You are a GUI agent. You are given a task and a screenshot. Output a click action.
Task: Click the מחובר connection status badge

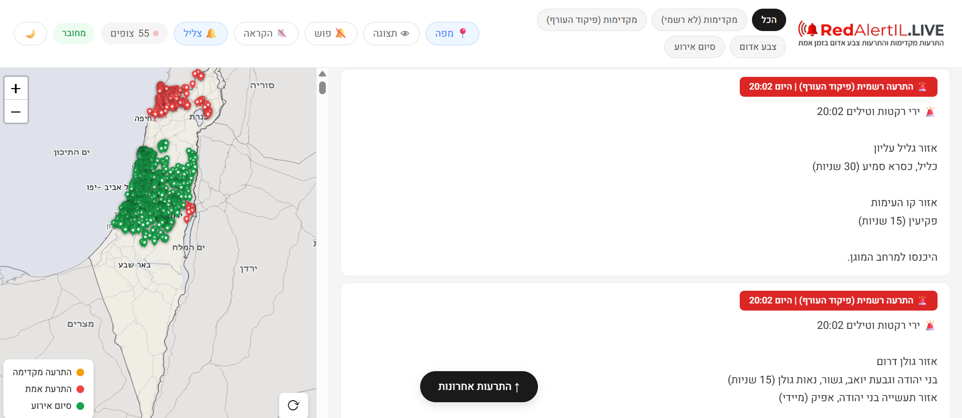pyautogui.click(x=74, y=34)
